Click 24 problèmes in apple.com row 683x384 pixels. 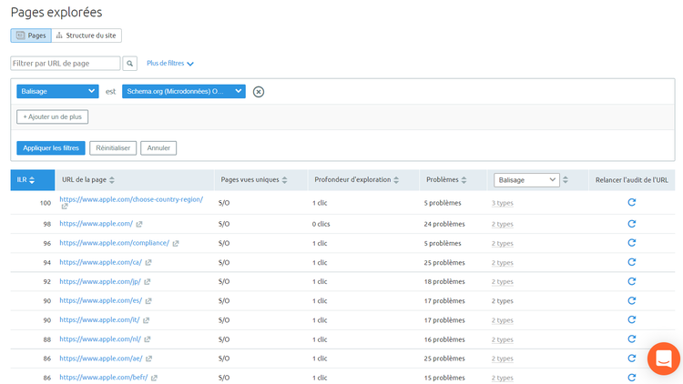click(444, 224)
